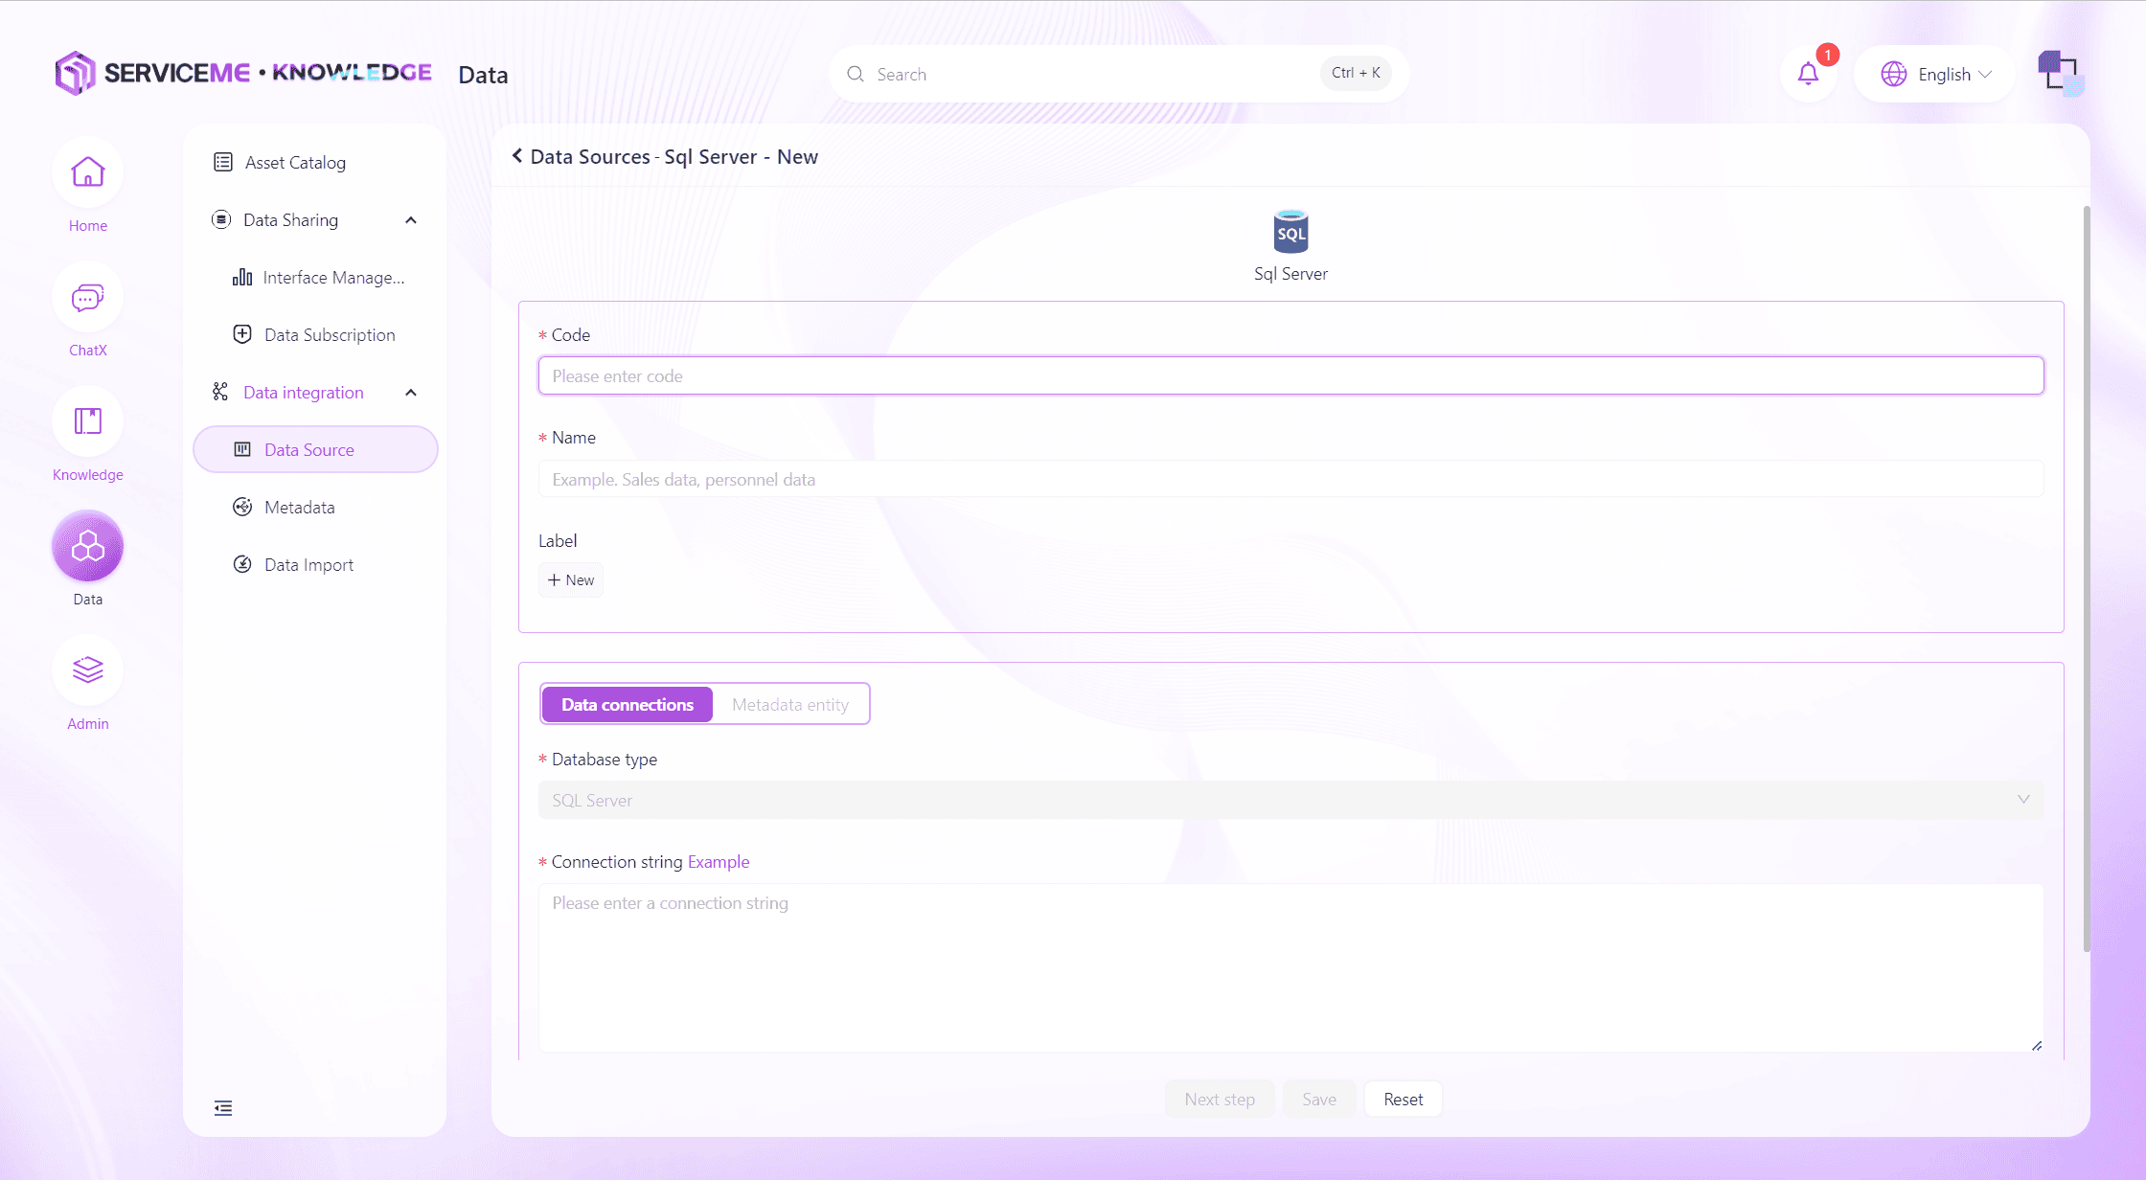
Task: Click the Next step button
Action: [x=1220, y=1100]
